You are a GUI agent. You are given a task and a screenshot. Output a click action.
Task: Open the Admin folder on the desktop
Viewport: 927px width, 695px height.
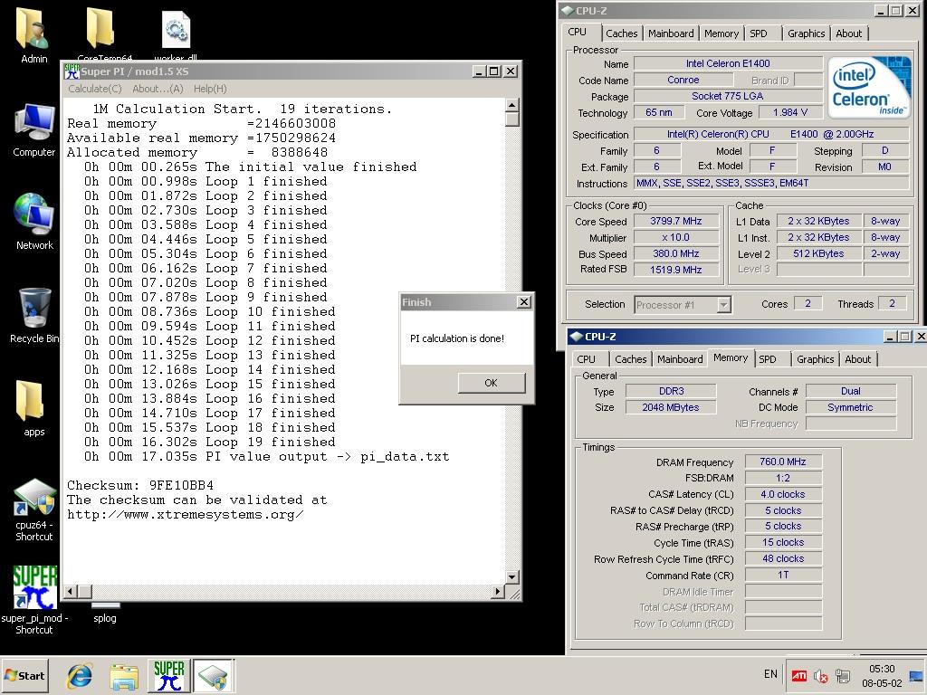coord(33,28)
